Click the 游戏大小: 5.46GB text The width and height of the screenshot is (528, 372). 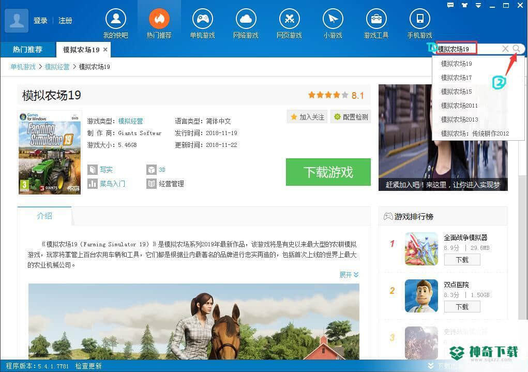tap(112, 145)
